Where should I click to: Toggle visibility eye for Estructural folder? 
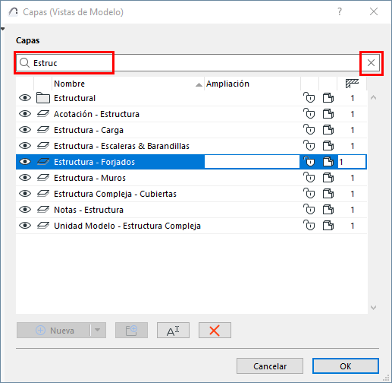[25, 98]
